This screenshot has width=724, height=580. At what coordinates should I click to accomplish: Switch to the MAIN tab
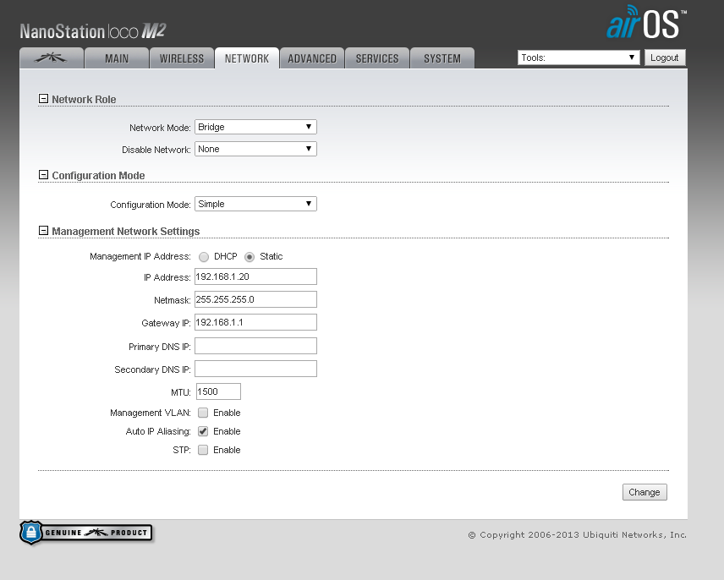coord(117,58)
